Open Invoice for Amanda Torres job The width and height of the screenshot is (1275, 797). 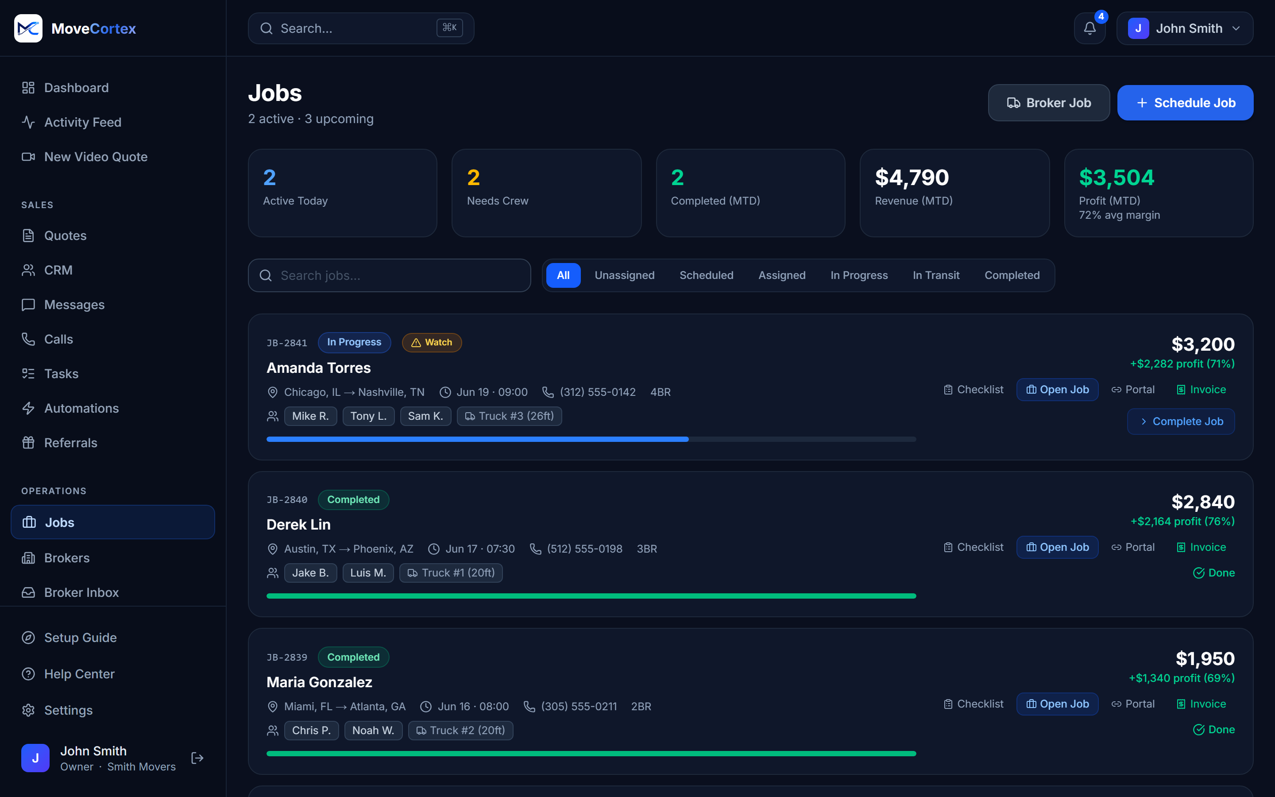pos(1201,390)
